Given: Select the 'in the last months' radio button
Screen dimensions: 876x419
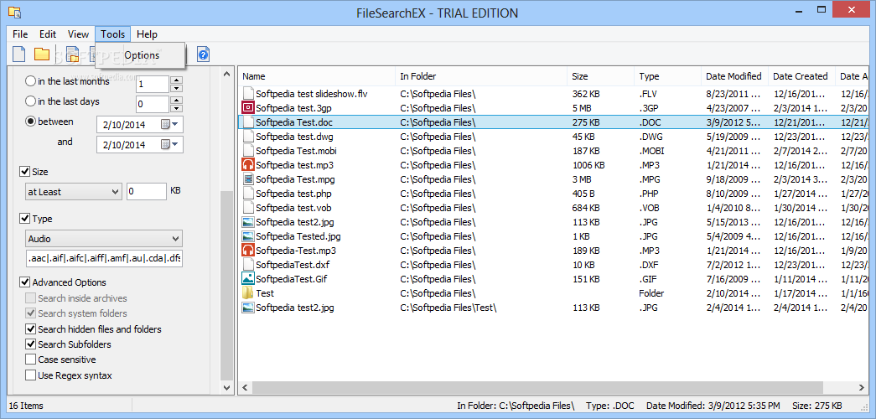Looking at the screenshot, I should [31, 81].
